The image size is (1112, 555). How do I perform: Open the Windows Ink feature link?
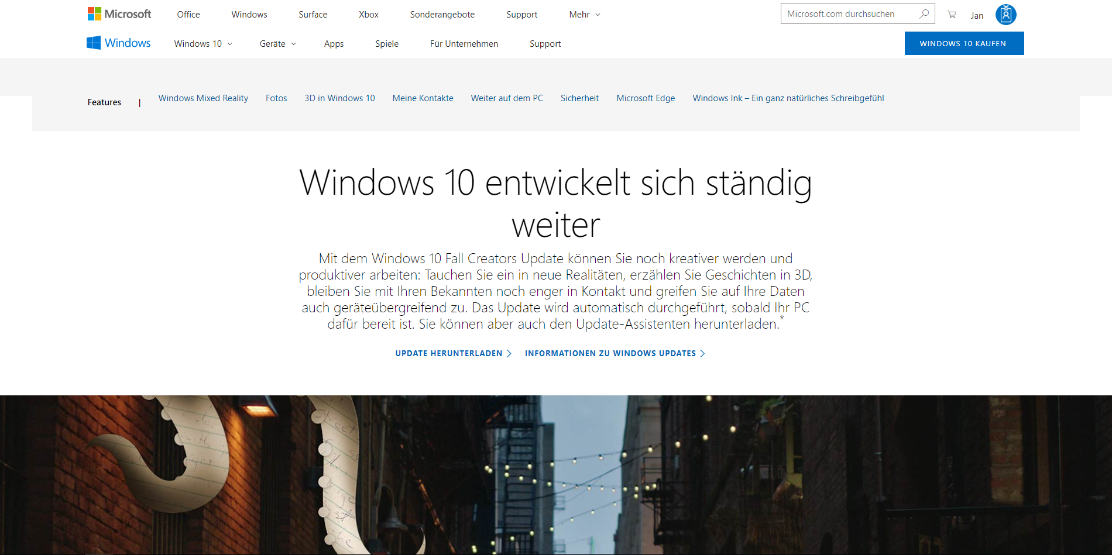pos(788,98)
